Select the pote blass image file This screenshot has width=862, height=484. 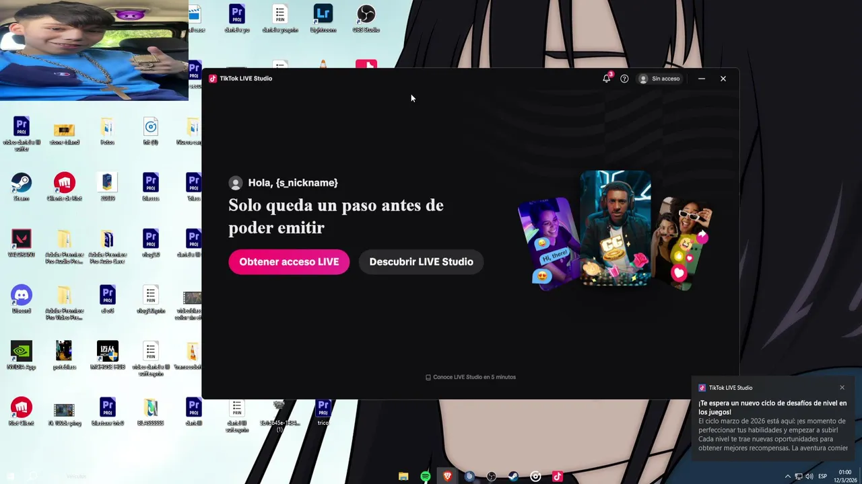point(65,356)
